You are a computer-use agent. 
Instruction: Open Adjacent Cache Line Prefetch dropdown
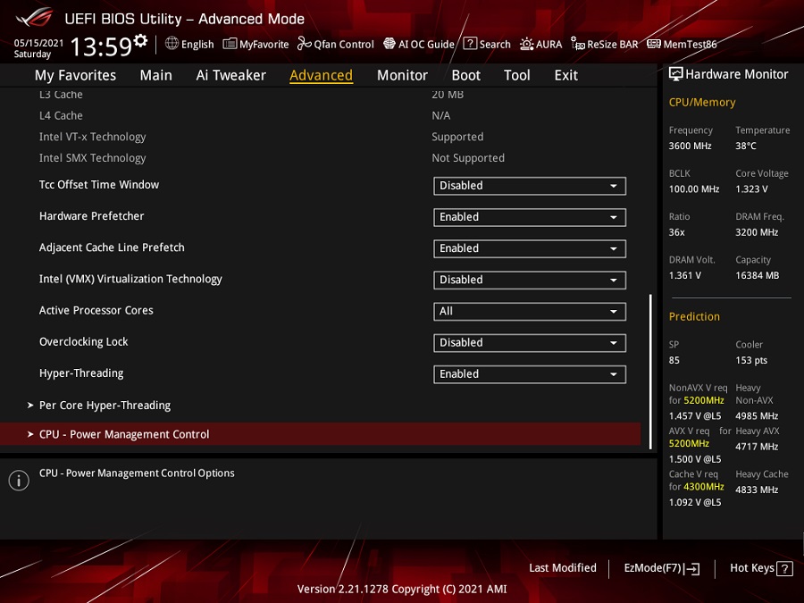pos(529,248)
